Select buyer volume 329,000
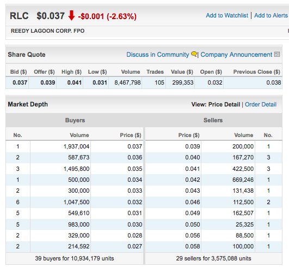This screenshot has width=289, height=273. tap(79, 235)
